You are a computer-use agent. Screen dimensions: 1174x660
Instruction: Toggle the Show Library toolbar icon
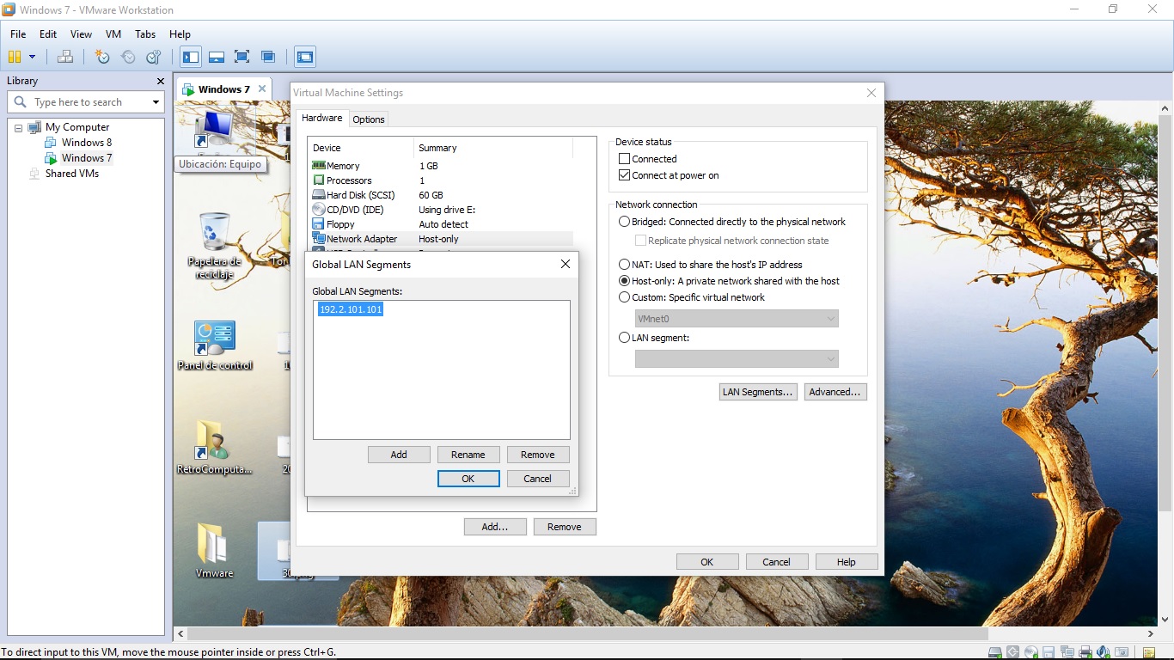[191, 57]
